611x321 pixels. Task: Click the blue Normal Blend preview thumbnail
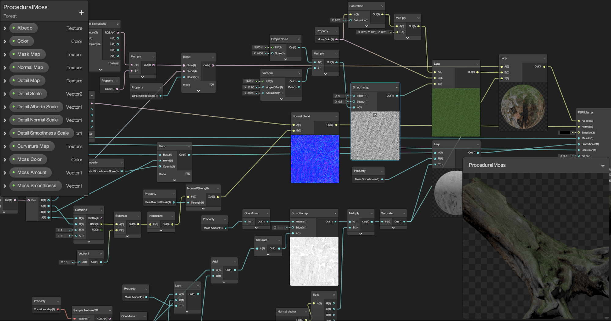[x=315, y=159]
